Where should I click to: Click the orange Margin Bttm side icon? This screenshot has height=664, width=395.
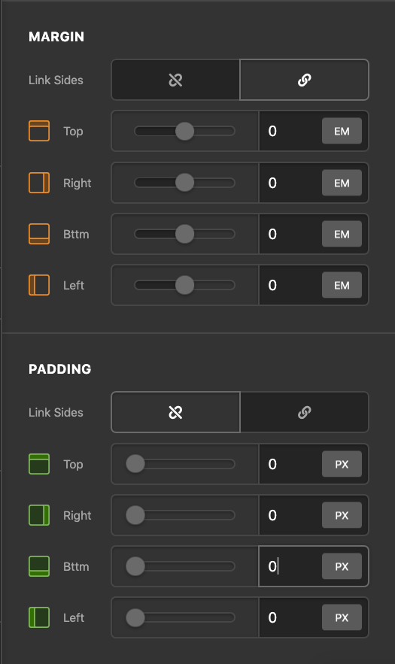click(x=39, y=234)
